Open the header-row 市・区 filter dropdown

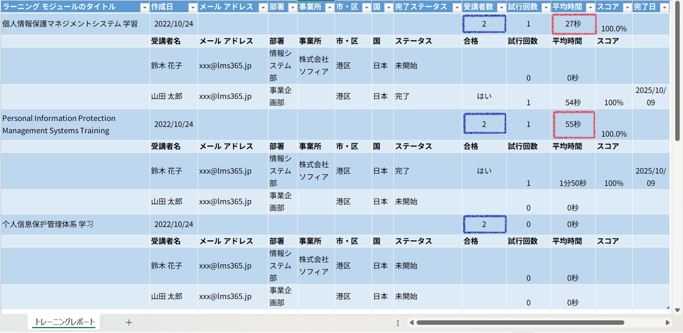(x=366, y=7)
